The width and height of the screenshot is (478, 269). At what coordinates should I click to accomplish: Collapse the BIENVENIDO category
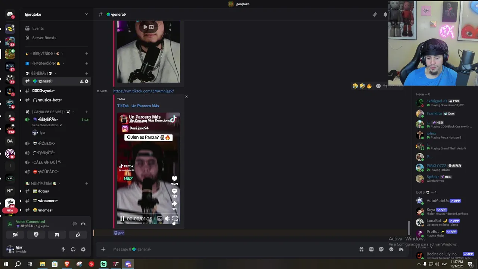44,54
